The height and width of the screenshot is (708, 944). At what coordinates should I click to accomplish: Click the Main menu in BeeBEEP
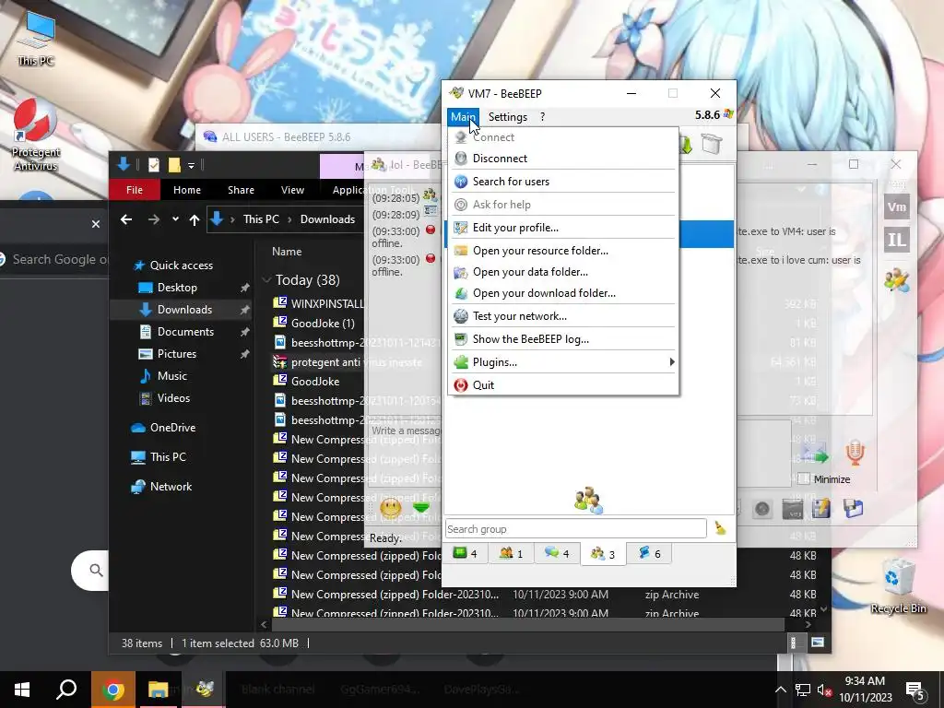pyautogui.click(x=463, y=117)
